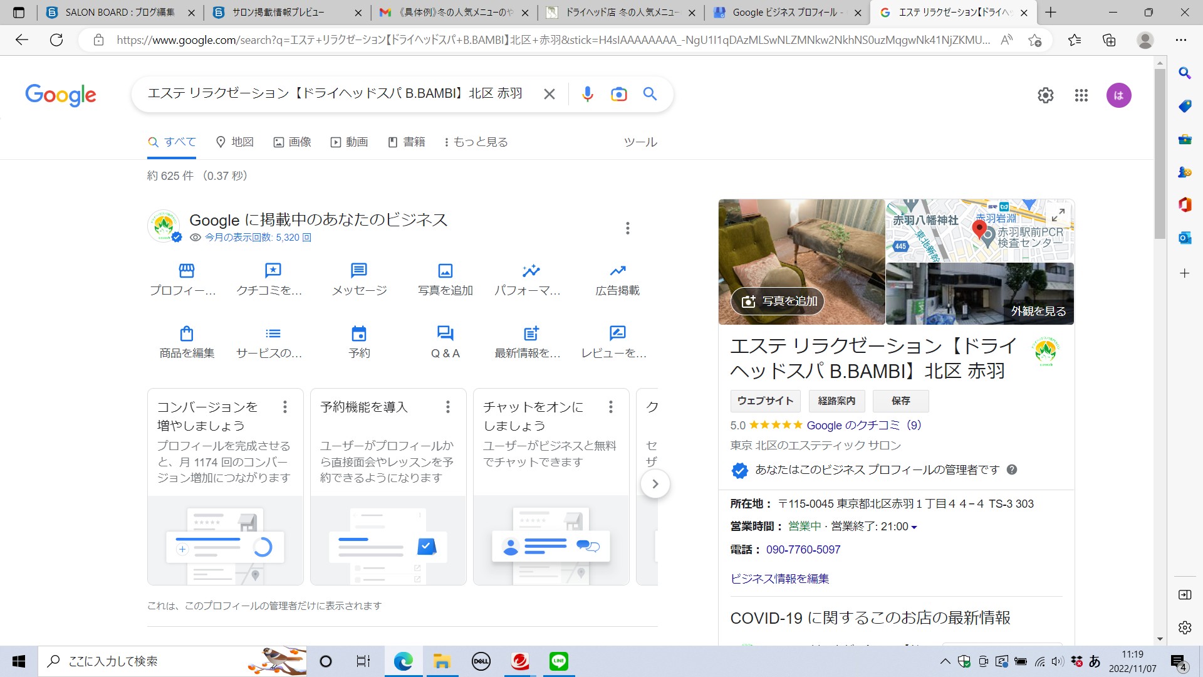Open Google Lens image search icon
The height and width of the screenshot is (677, 1203).
618,94
